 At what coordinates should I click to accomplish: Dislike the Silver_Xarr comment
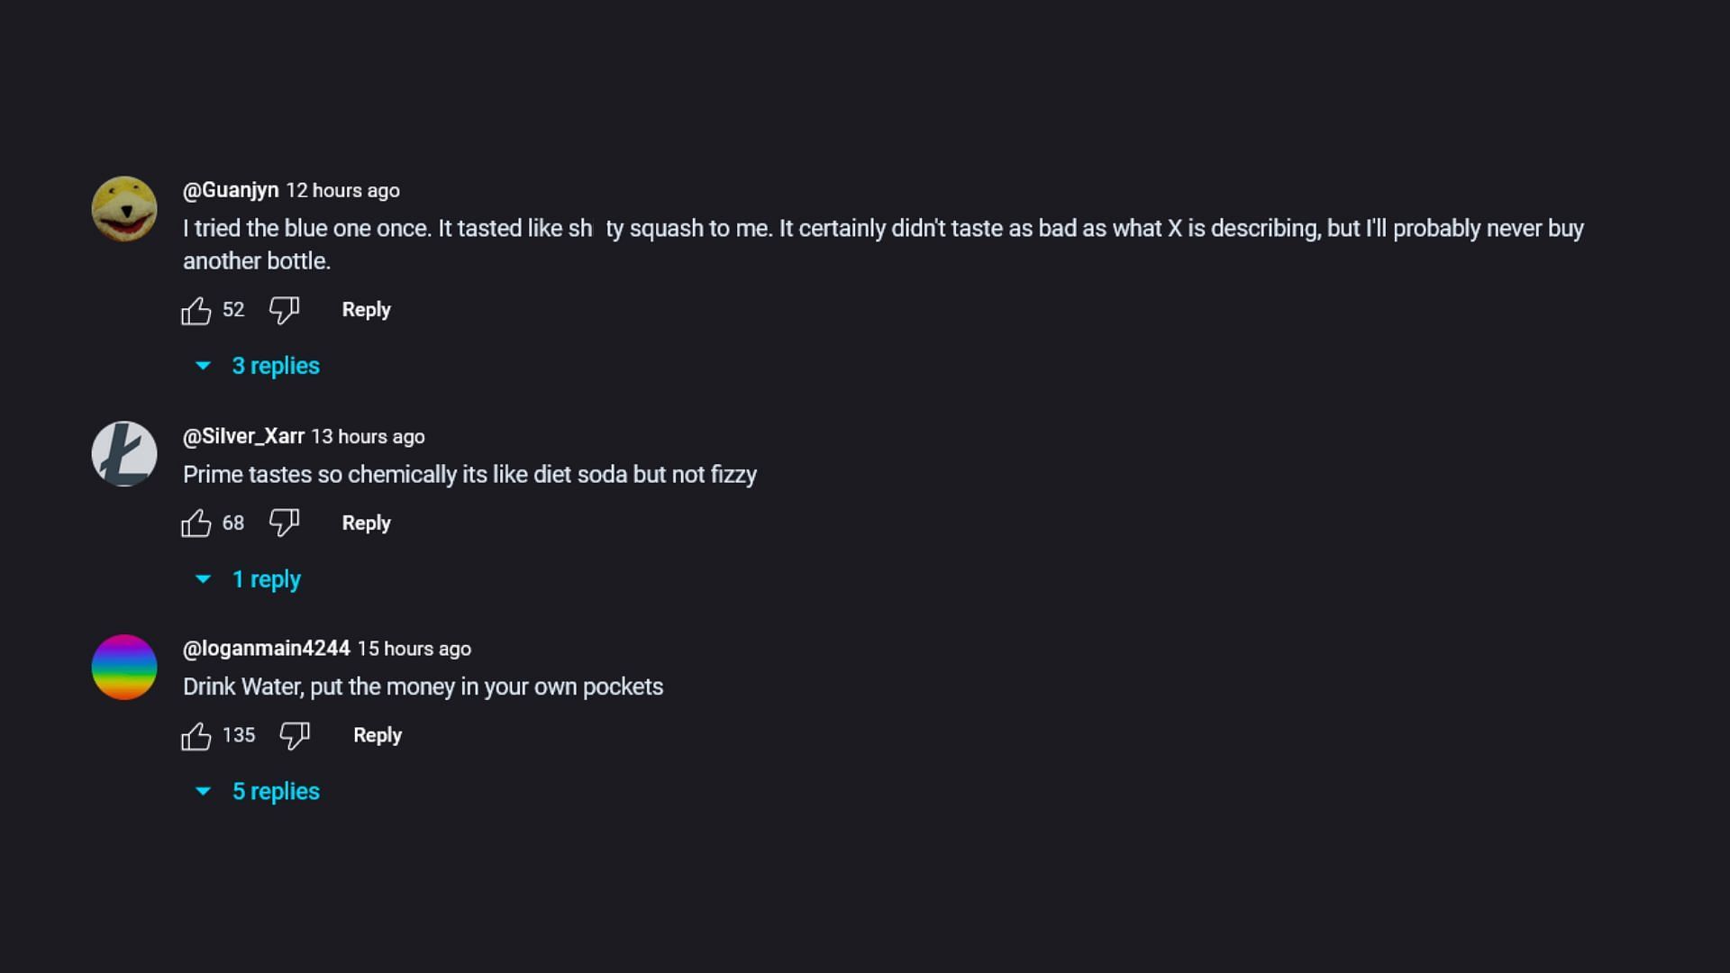point(284,523)
